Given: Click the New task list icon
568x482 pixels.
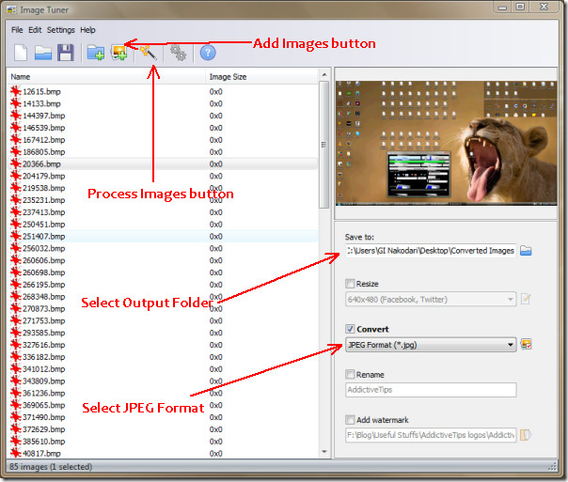Looking at the screenshot, I should tap(20, 53).
